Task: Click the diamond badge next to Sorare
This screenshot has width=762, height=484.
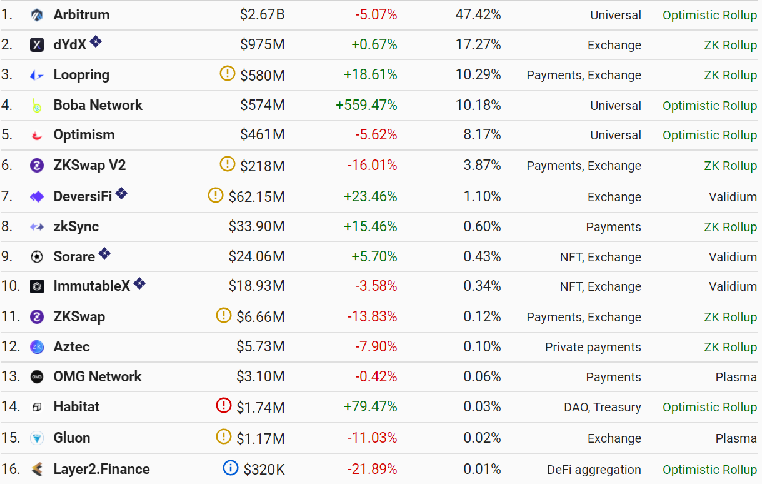Action: tap(104, 253)
